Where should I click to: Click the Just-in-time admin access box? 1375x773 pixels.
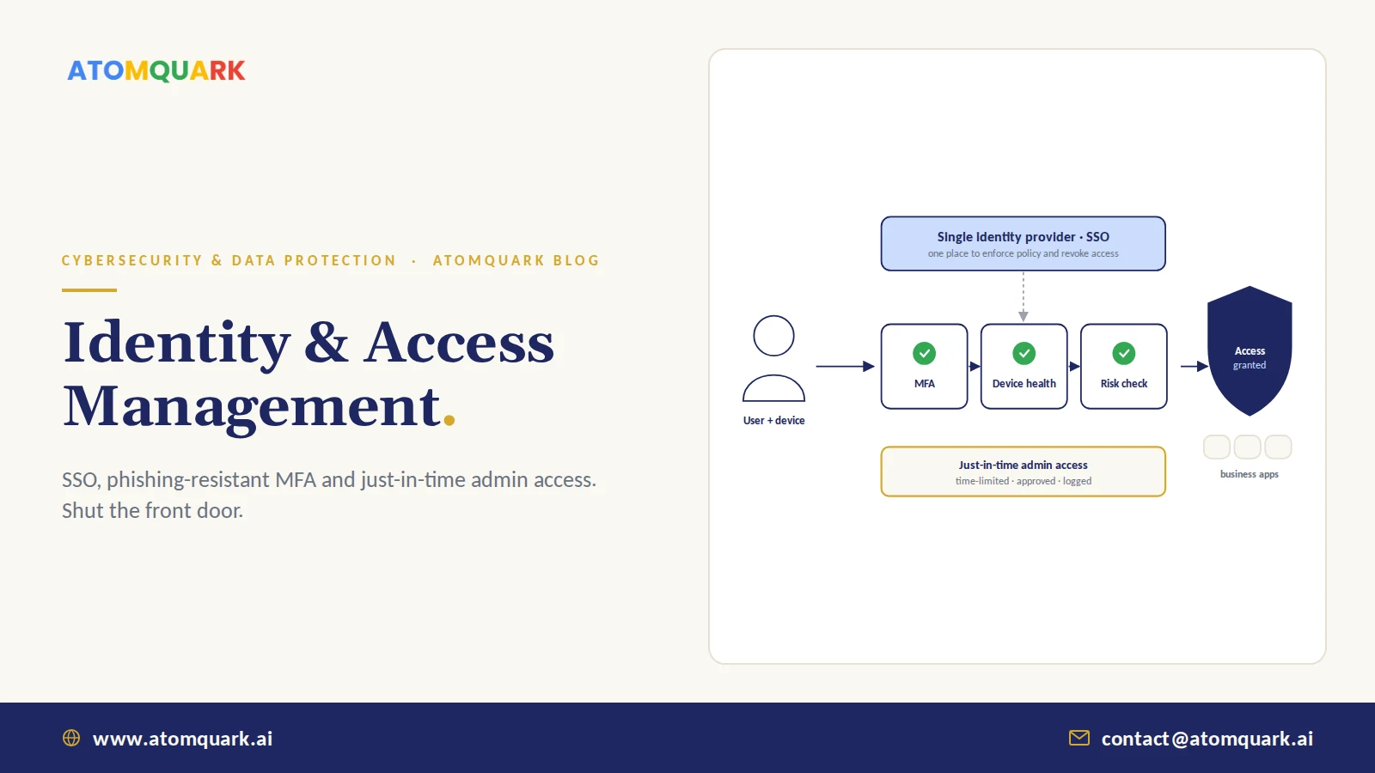1024,472
